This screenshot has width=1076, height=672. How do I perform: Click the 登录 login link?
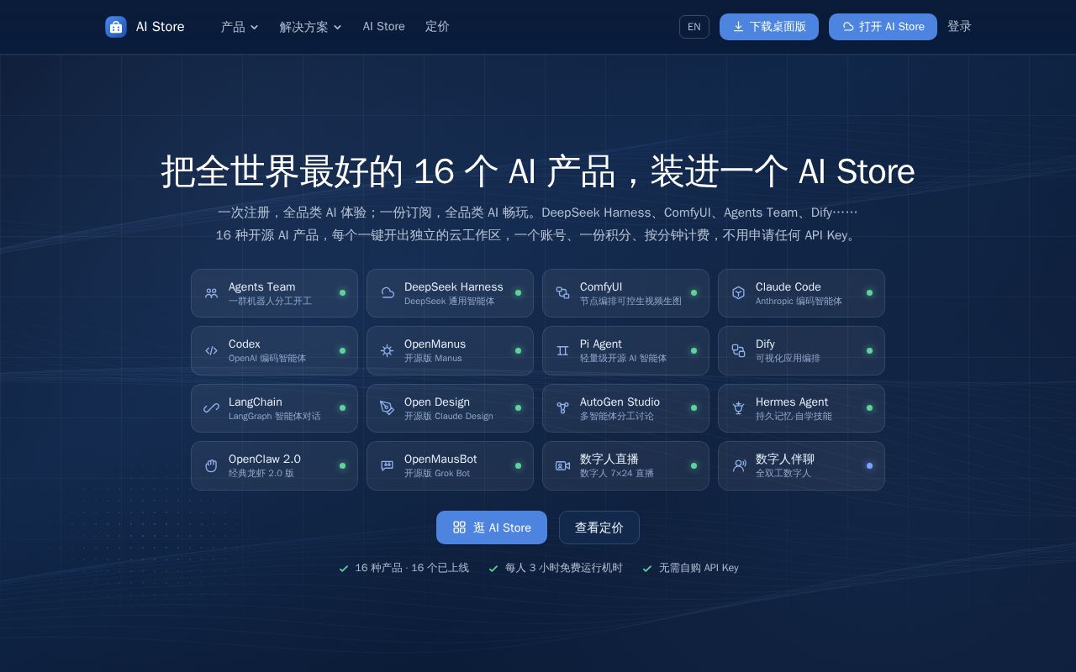coord(959,27)
